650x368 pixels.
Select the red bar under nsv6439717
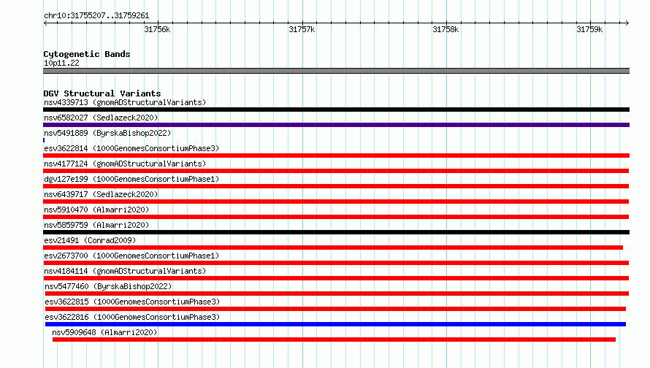[x=336, y=202]
